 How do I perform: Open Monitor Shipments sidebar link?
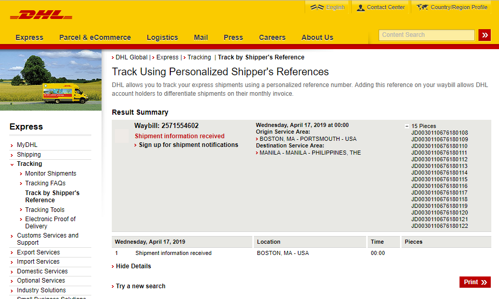coord(51,174)
